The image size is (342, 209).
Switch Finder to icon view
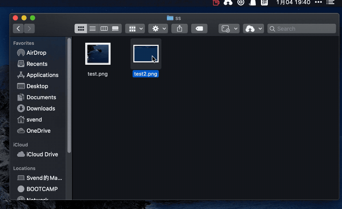81,29
